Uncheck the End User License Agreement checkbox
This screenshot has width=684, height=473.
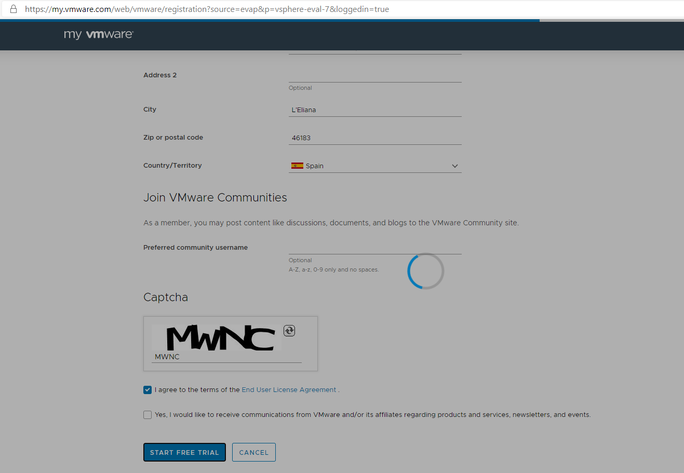coord(147,390)
